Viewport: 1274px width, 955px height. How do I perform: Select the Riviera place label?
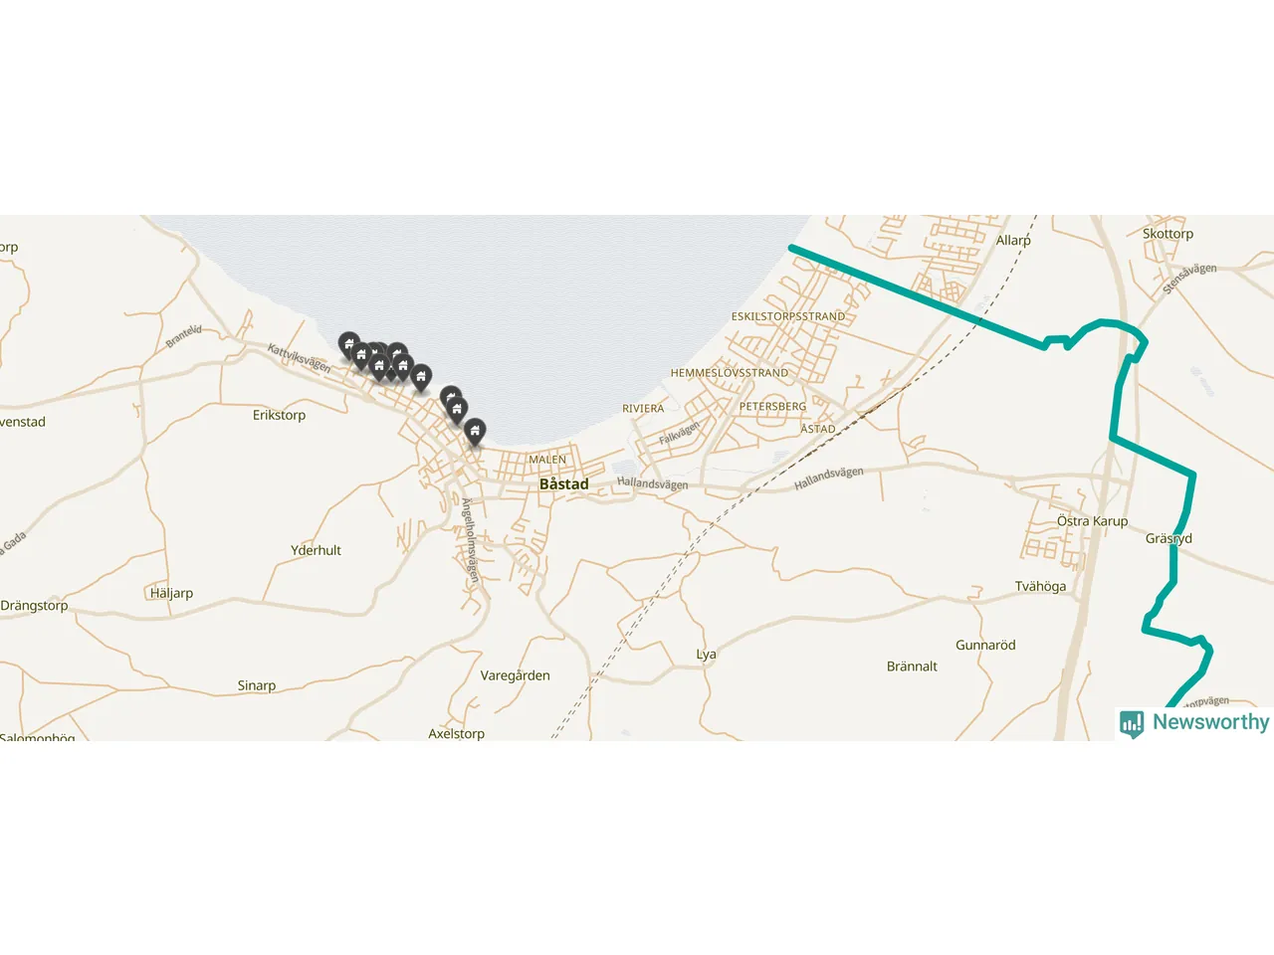coord(643,409)
